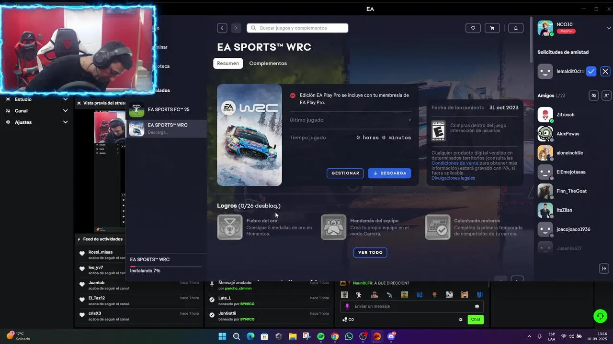Open Discord from the taskbar
The image size is (613, 344).
click(391, 336)
